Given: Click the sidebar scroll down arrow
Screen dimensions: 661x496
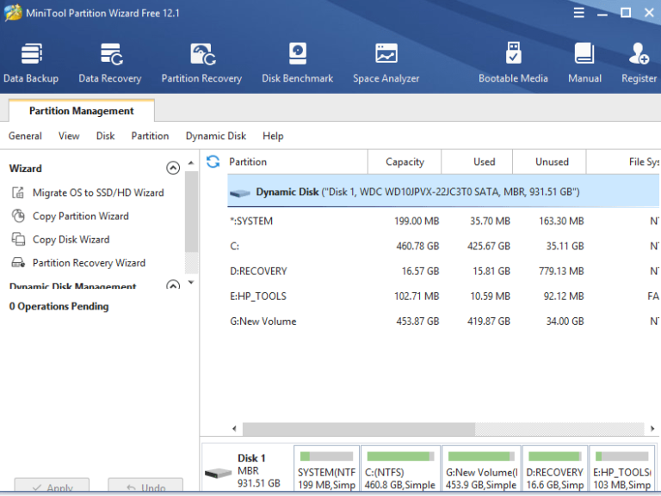Looking at the screenshot, I should [x=191, y=283].
